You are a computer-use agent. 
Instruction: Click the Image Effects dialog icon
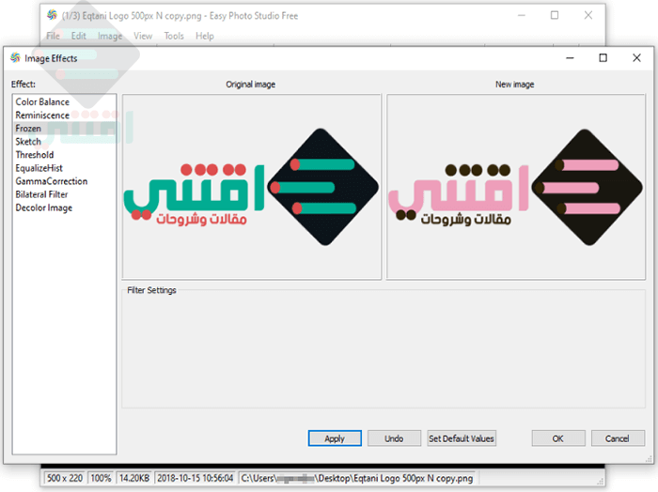16,57
